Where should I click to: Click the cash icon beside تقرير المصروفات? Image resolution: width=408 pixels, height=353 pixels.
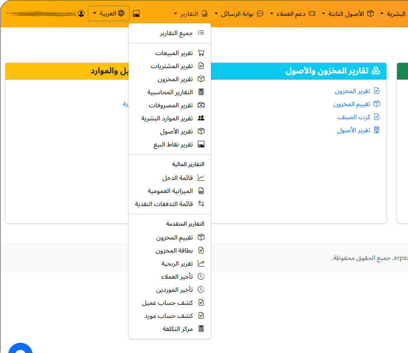tap(201, 105)
